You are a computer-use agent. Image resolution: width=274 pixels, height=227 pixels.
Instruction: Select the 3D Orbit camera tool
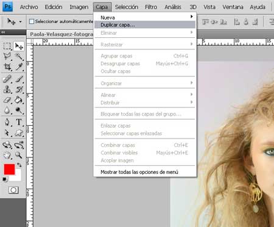pyautogui.click(x=19, y=145)
